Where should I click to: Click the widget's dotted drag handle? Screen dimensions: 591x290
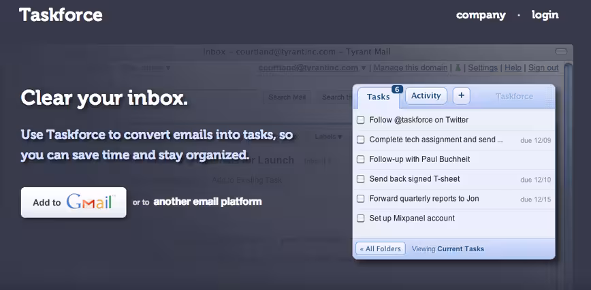click(x=551, y=97)
